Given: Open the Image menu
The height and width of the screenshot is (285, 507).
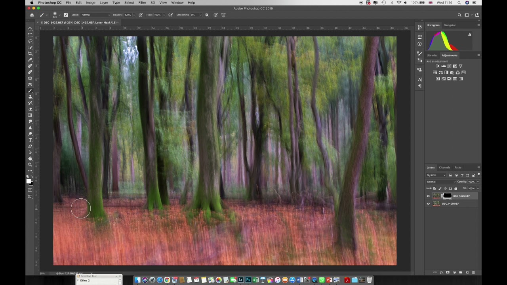Looking at the screenshot, I should pos(90,3).
